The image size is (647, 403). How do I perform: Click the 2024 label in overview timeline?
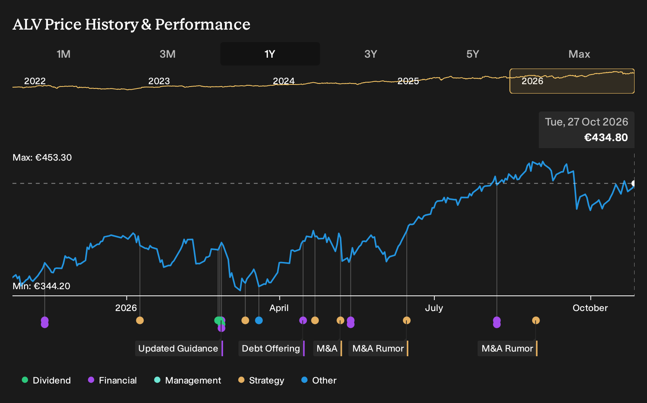284,81
